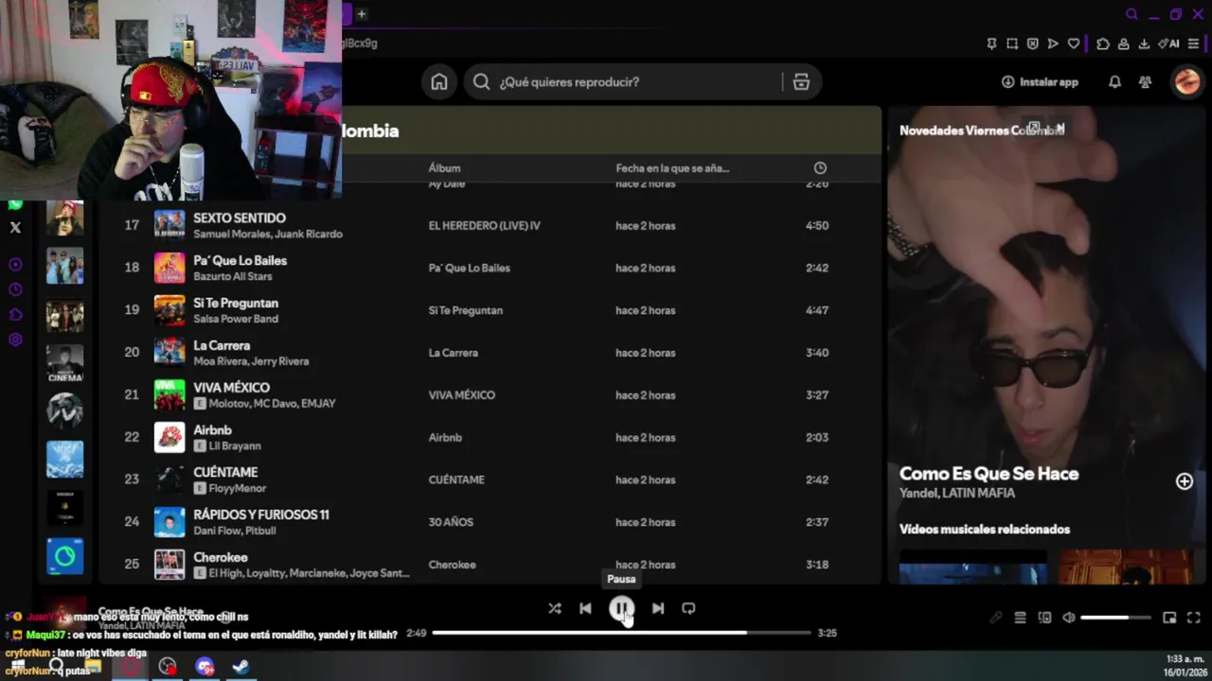
Task: Enter full screen player
Action: [1194, 618]
